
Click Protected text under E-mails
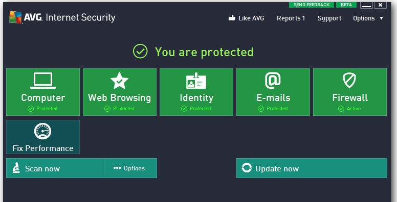point(277,109)
